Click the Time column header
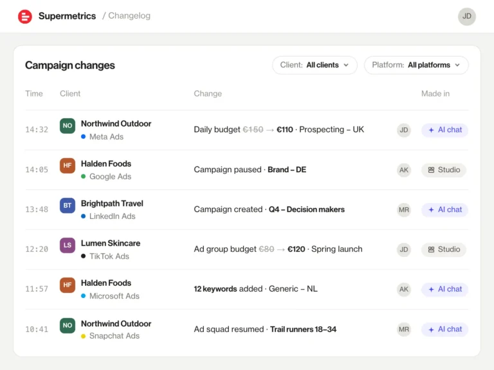494x370 pixels. click(34, 93)
